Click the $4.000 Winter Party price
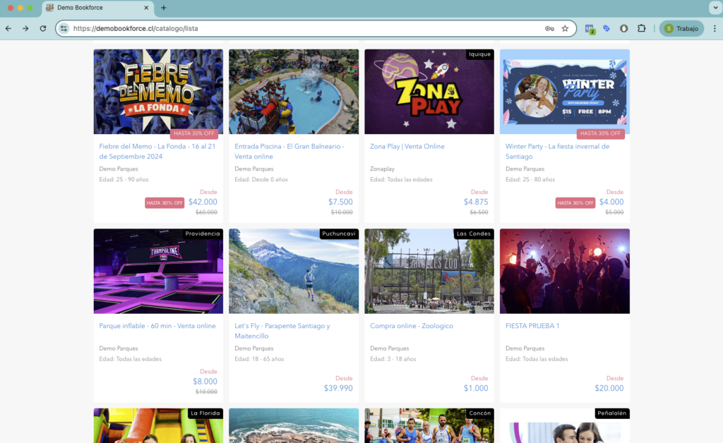The width and height of the screenshot is (723, 443). tap(611, 202)
